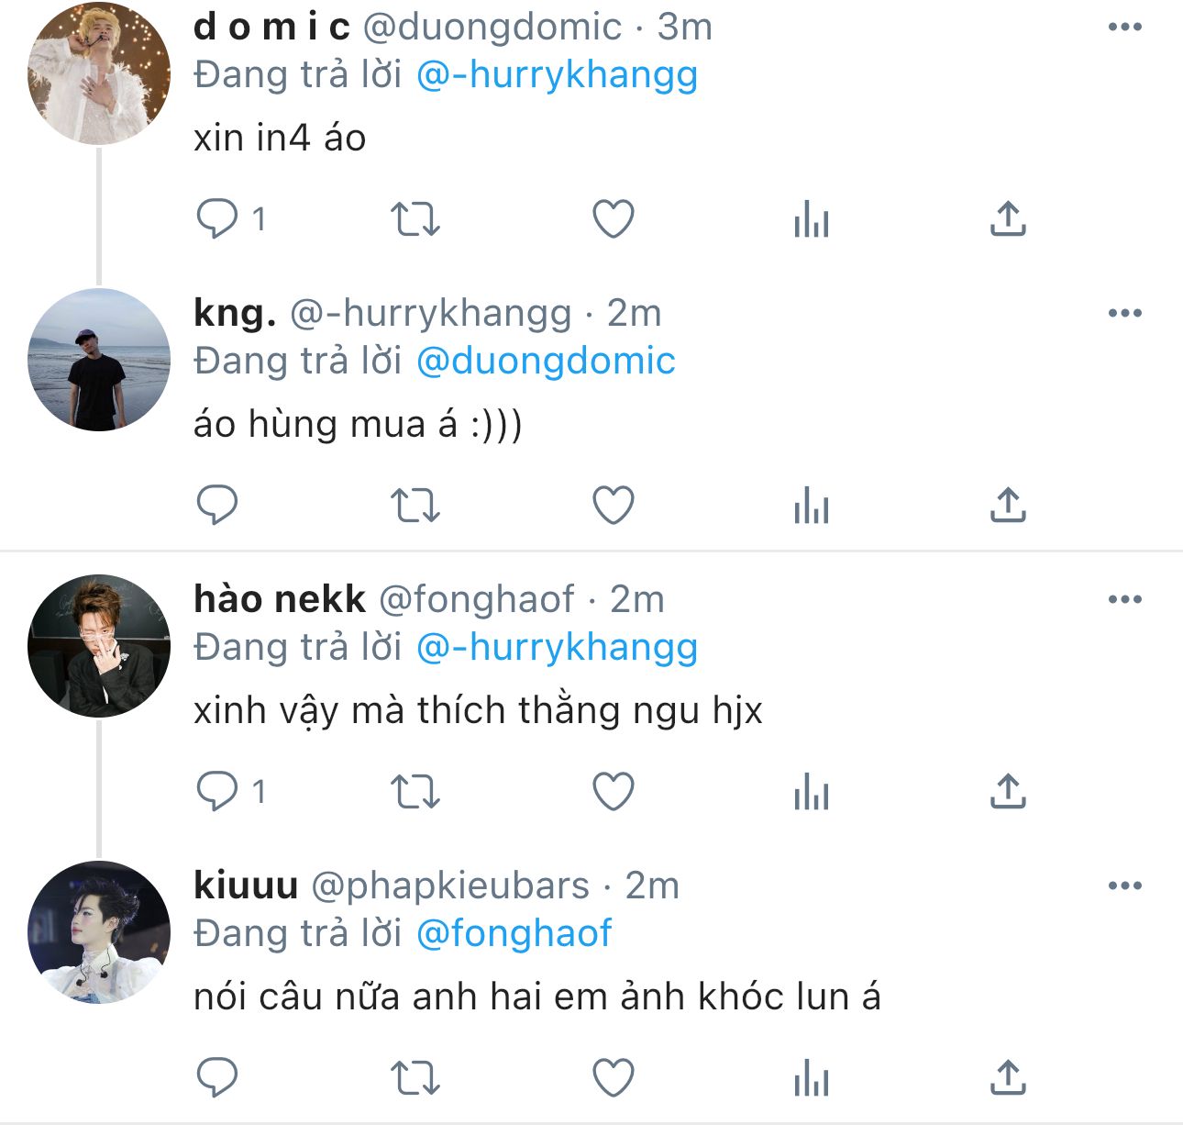Like the tweet "áo hùng mua á :)))"
Viewport: 1183px width, 1125px height.
614,506
